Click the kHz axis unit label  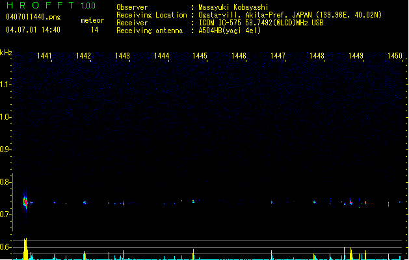coord(6,53)
